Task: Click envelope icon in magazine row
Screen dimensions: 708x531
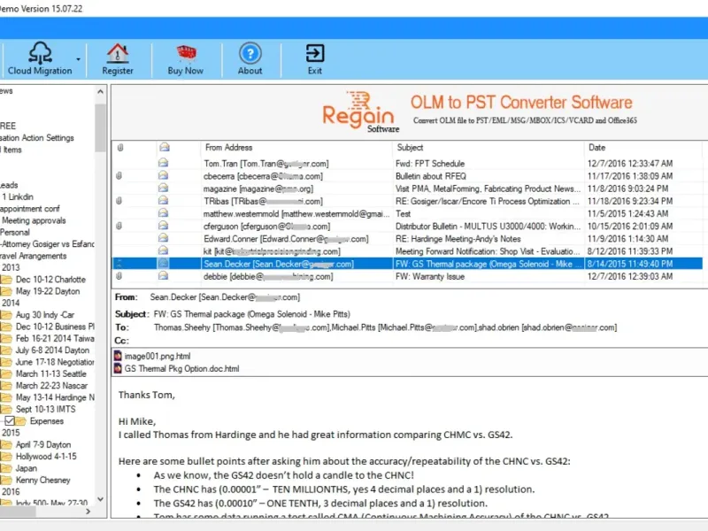Action: tap(164, 188)
